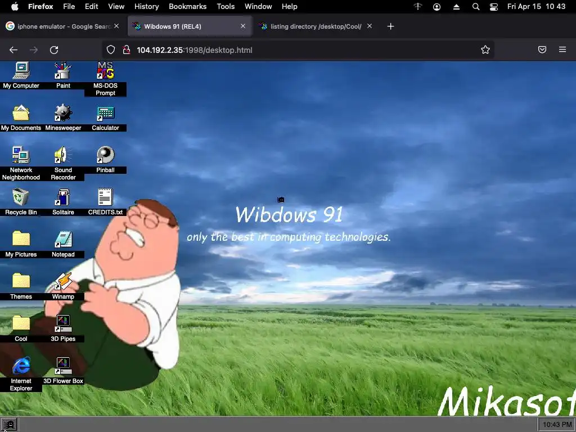Image resolution: width=576 pixels, height=432 pixels.
Task: Close the iphone emulator Google Search tab
Action: [116, 26]
